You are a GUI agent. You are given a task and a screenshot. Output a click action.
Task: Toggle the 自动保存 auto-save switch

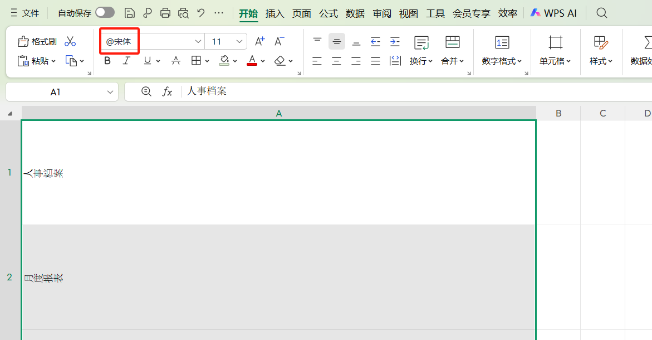point(105,13)
